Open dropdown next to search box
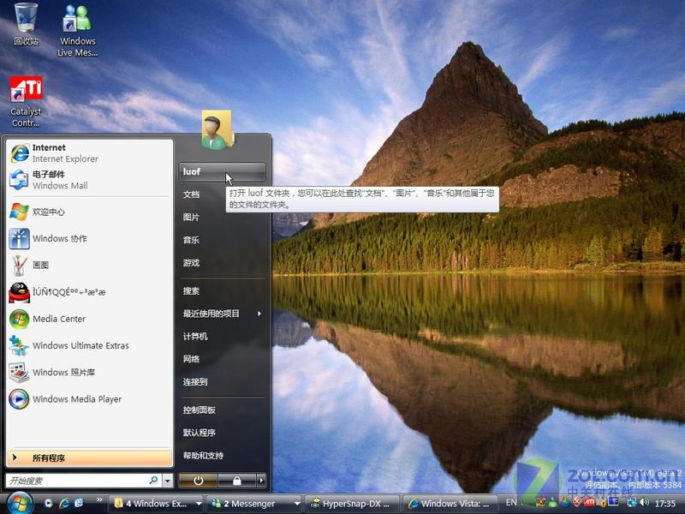The image size is (685, 514). click(168, 481)
